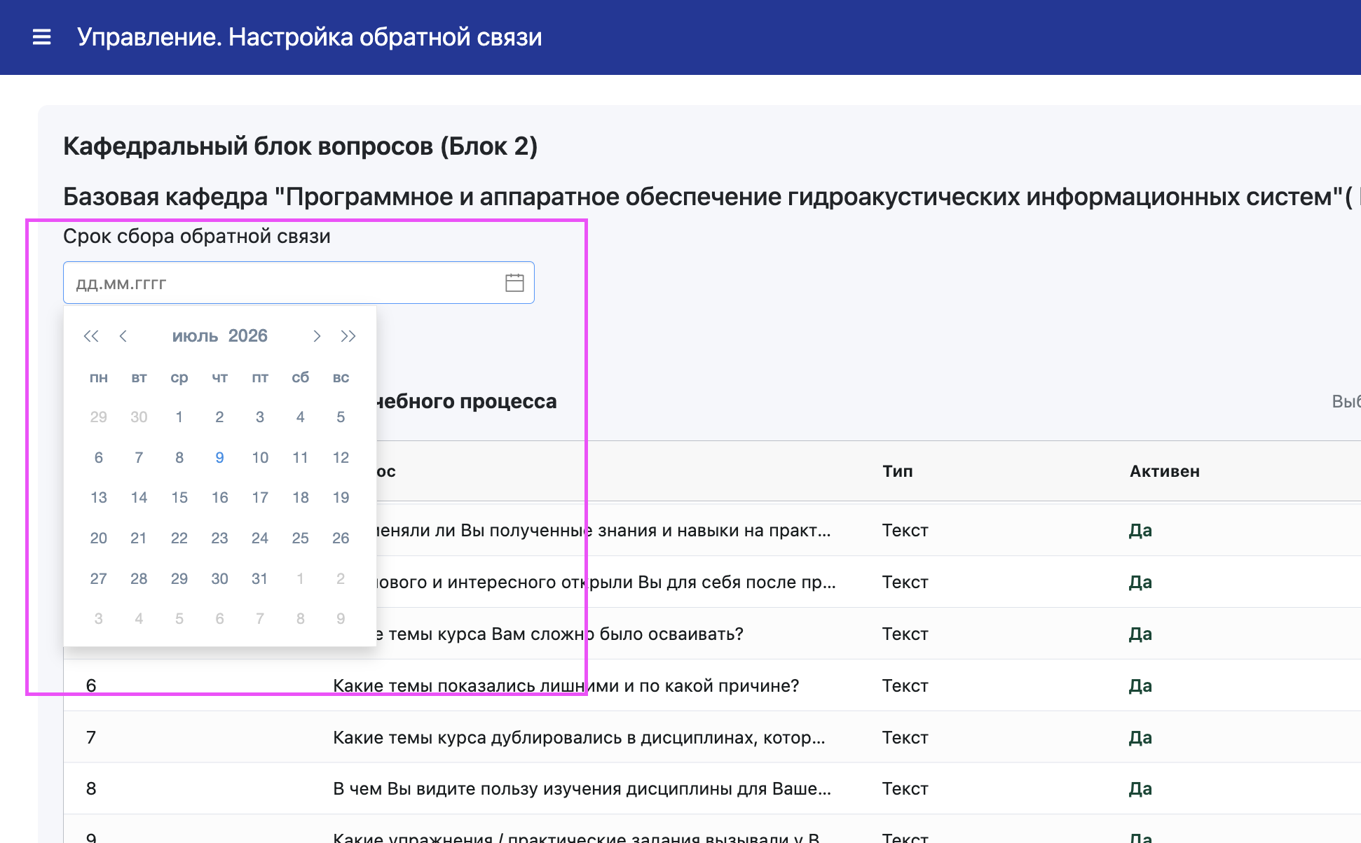Screen dimensions: 1361x843
Task: Go to next month in calendar
Action: pyautogui.click(x=317, y=336)
